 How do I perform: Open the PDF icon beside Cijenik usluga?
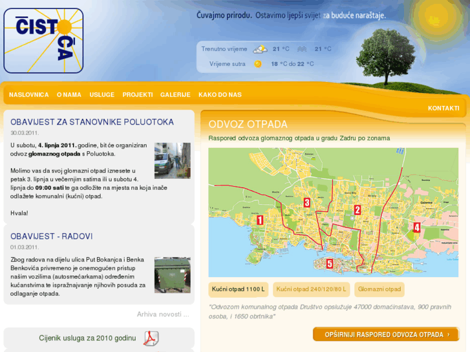point(151,338)
